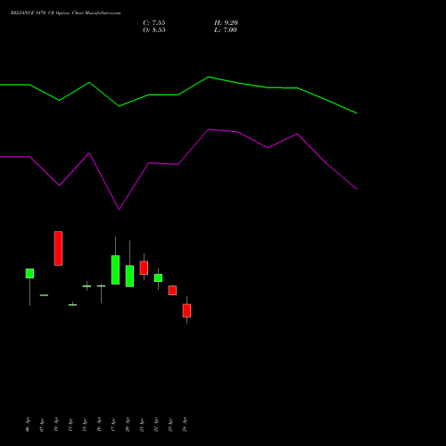
Task: Click the green candle above 20 Apr
Action: pos(129,276)
